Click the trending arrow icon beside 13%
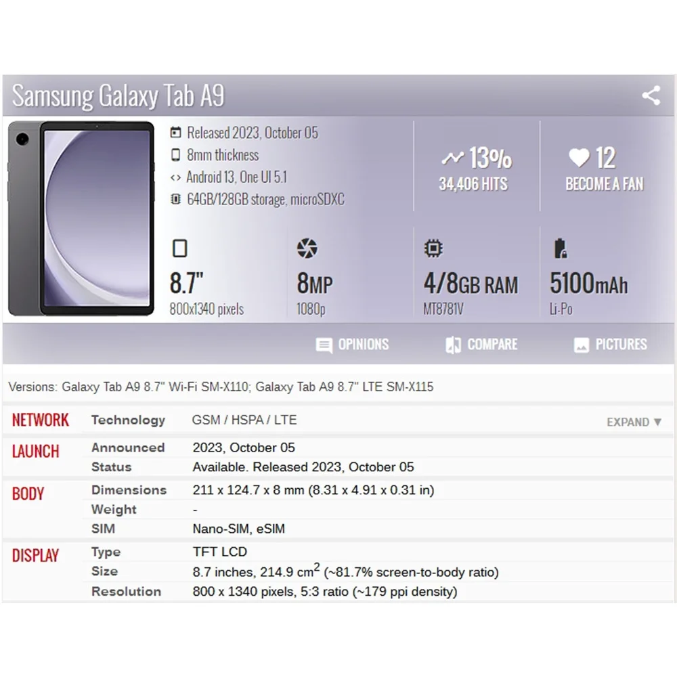This screenshot has height=677, width=677. [452, 158]
